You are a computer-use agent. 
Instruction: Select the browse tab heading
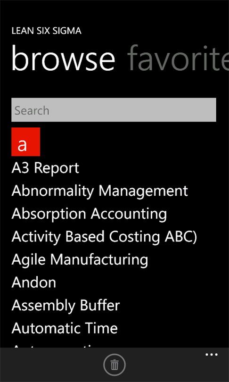click(63, 58)
